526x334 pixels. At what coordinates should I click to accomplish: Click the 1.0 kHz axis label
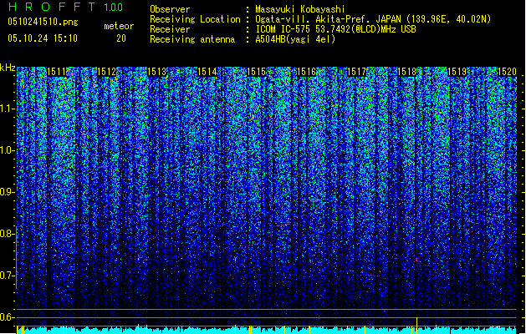coord(7,150)
